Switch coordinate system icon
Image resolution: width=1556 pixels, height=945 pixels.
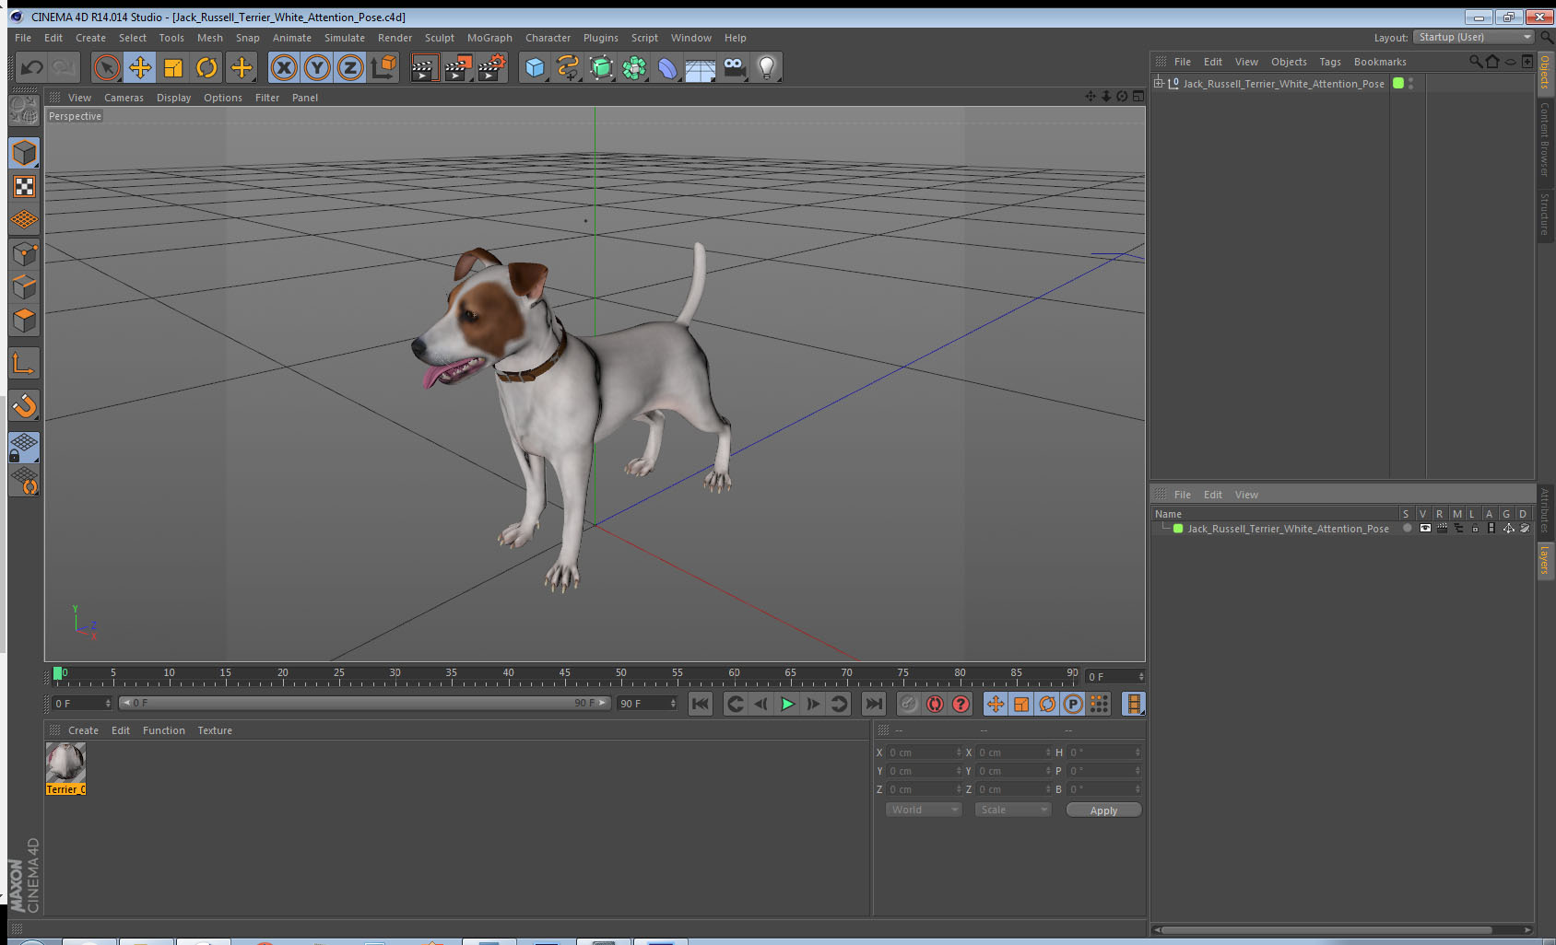(x=383, y=67)
